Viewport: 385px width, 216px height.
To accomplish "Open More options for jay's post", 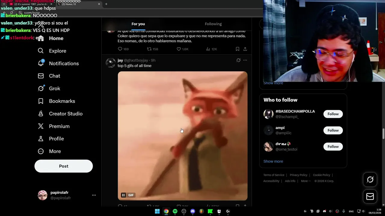I will [x=245, y=60].
